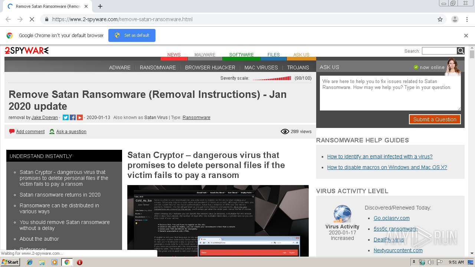This screenshot has width=475, height=267.
Task: Open the volume icon in system tray
Action: point(431,262)
